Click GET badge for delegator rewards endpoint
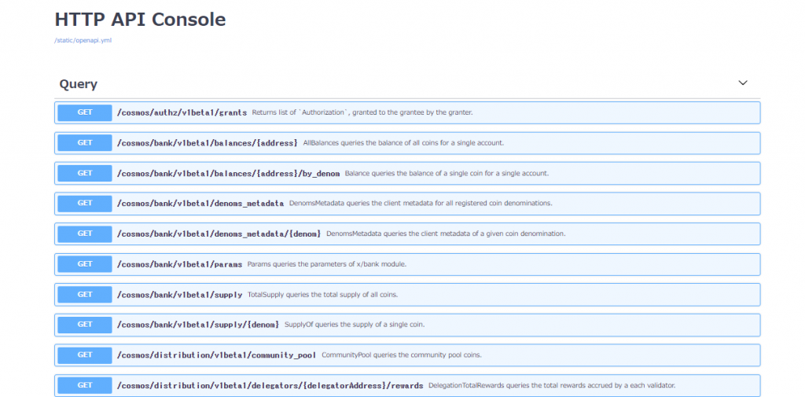The width and height of the screenshot is (805, 397). 85,385
